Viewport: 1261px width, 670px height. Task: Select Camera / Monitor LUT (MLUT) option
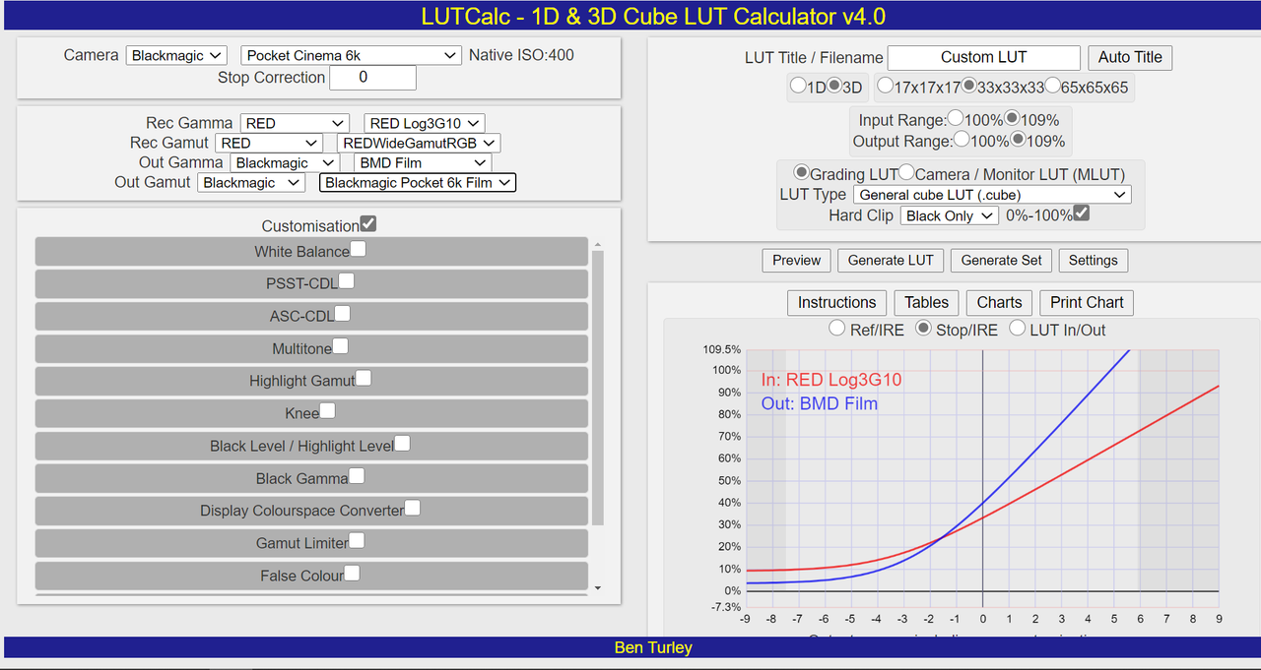click(x=907, y=172)
